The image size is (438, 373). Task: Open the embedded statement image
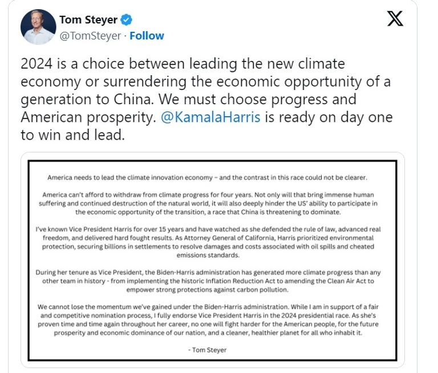(x=213, y=260)
